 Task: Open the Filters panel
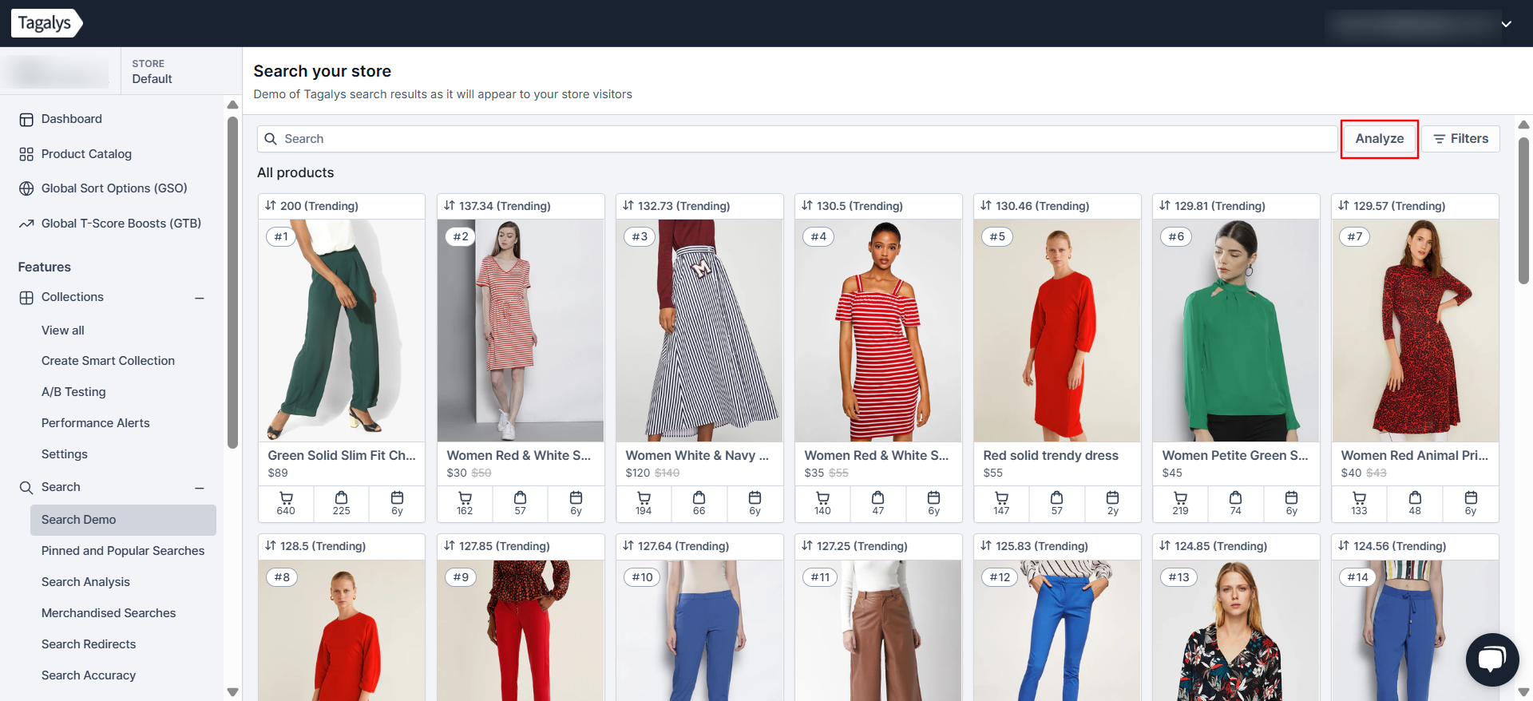click(x=1460, y=139)
